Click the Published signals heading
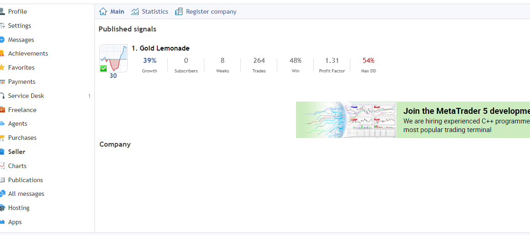 tap(127, 29)
